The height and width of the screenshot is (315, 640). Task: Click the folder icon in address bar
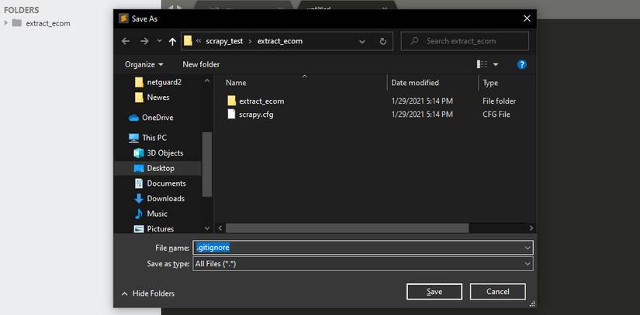point(188,41)
